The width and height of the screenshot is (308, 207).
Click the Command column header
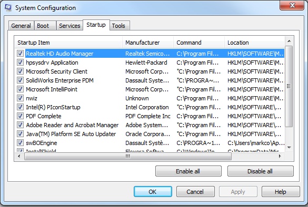(x=199, y=43)
